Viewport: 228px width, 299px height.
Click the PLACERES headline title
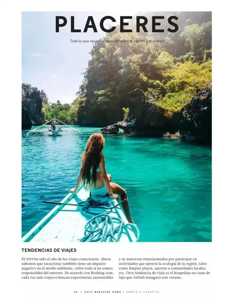tap(117, 24)
